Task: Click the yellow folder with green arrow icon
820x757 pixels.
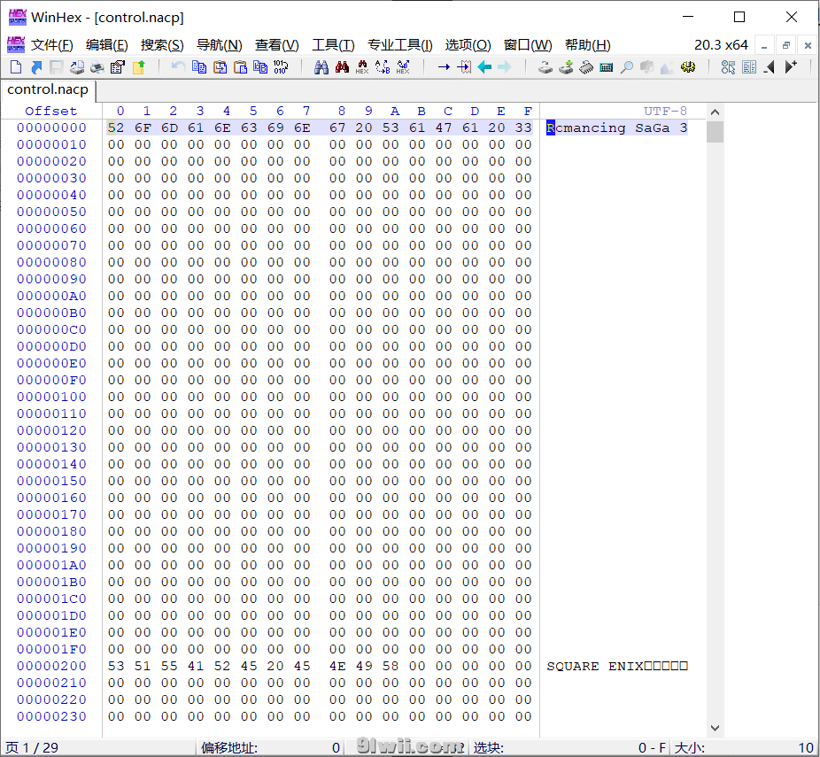Action: coord(138,67)
